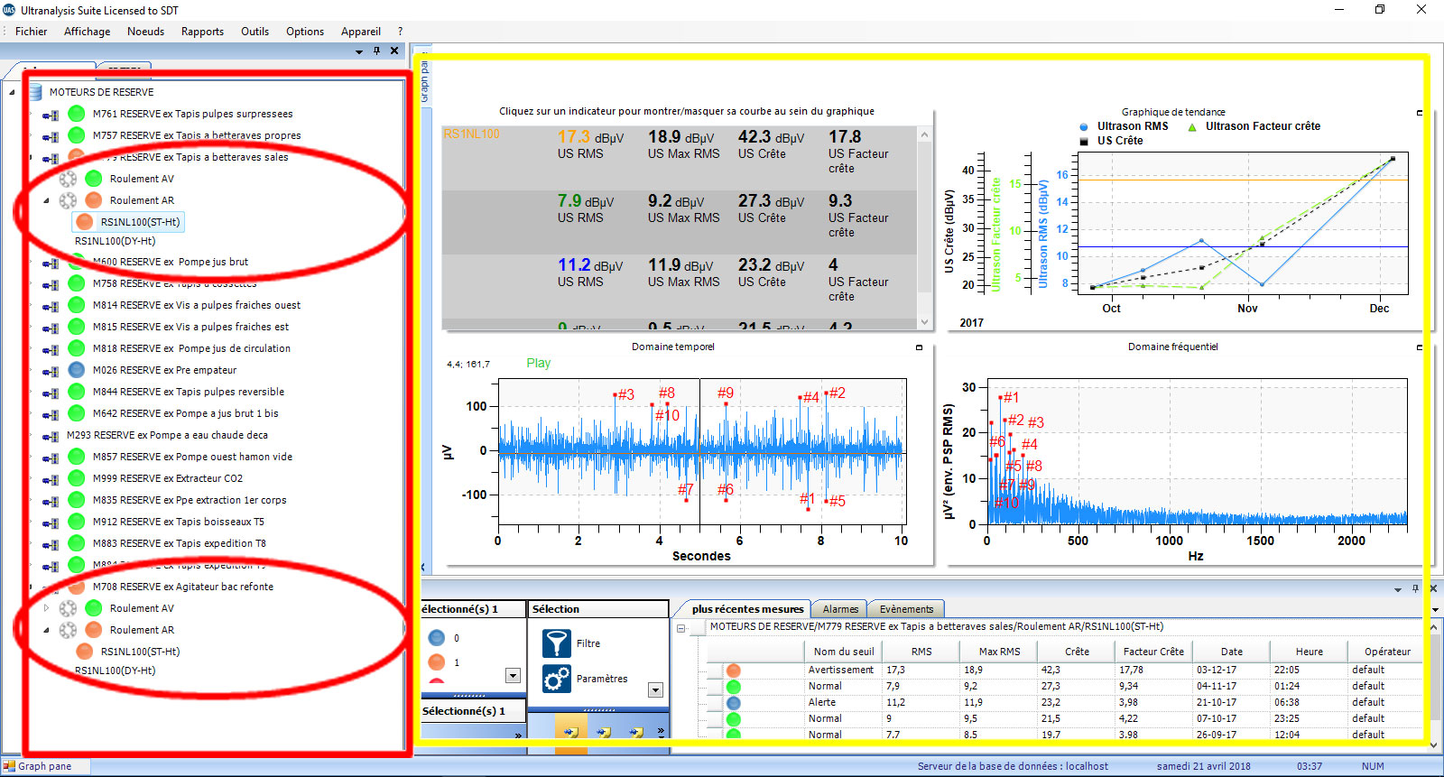Toggle Ultrason RMS legend entry in trend graph
Screen dimensions: 1444x777
coord(1125,126)
